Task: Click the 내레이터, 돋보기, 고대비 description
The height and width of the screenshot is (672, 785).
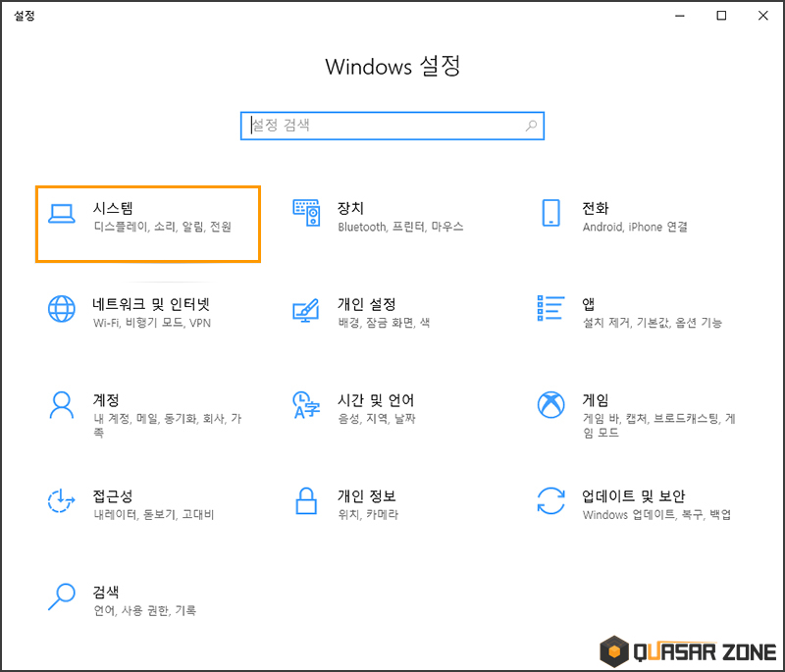Action: [154, 515]
